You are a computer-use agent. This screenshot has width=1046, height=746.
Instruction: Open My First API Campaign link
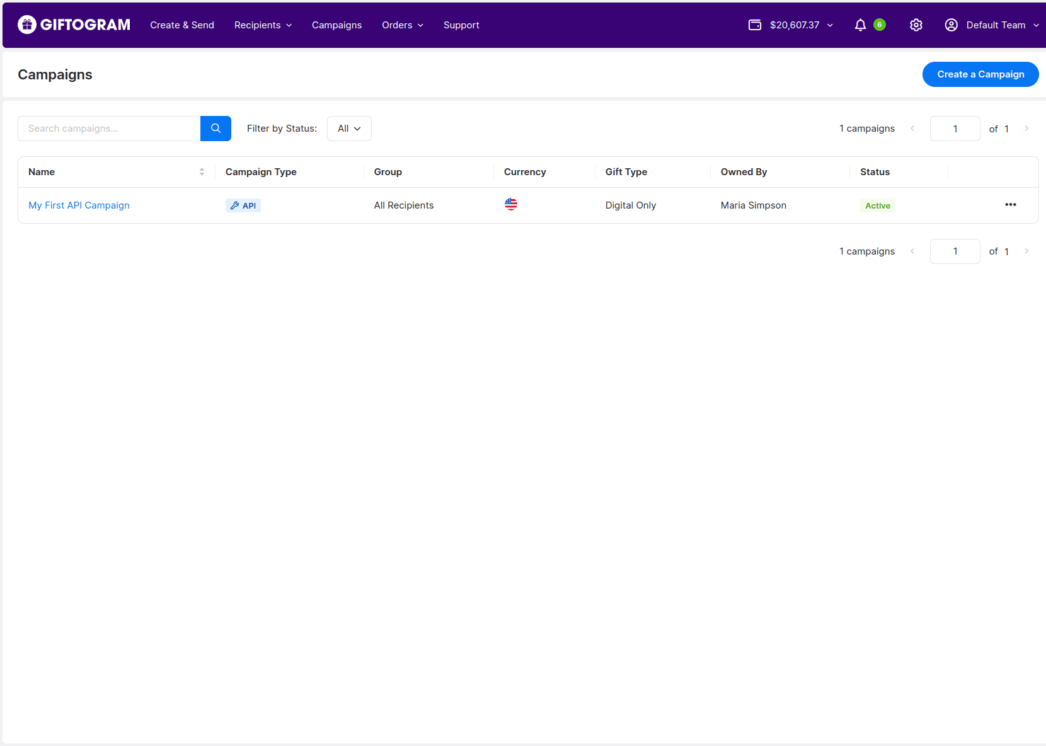click(79, 205)
